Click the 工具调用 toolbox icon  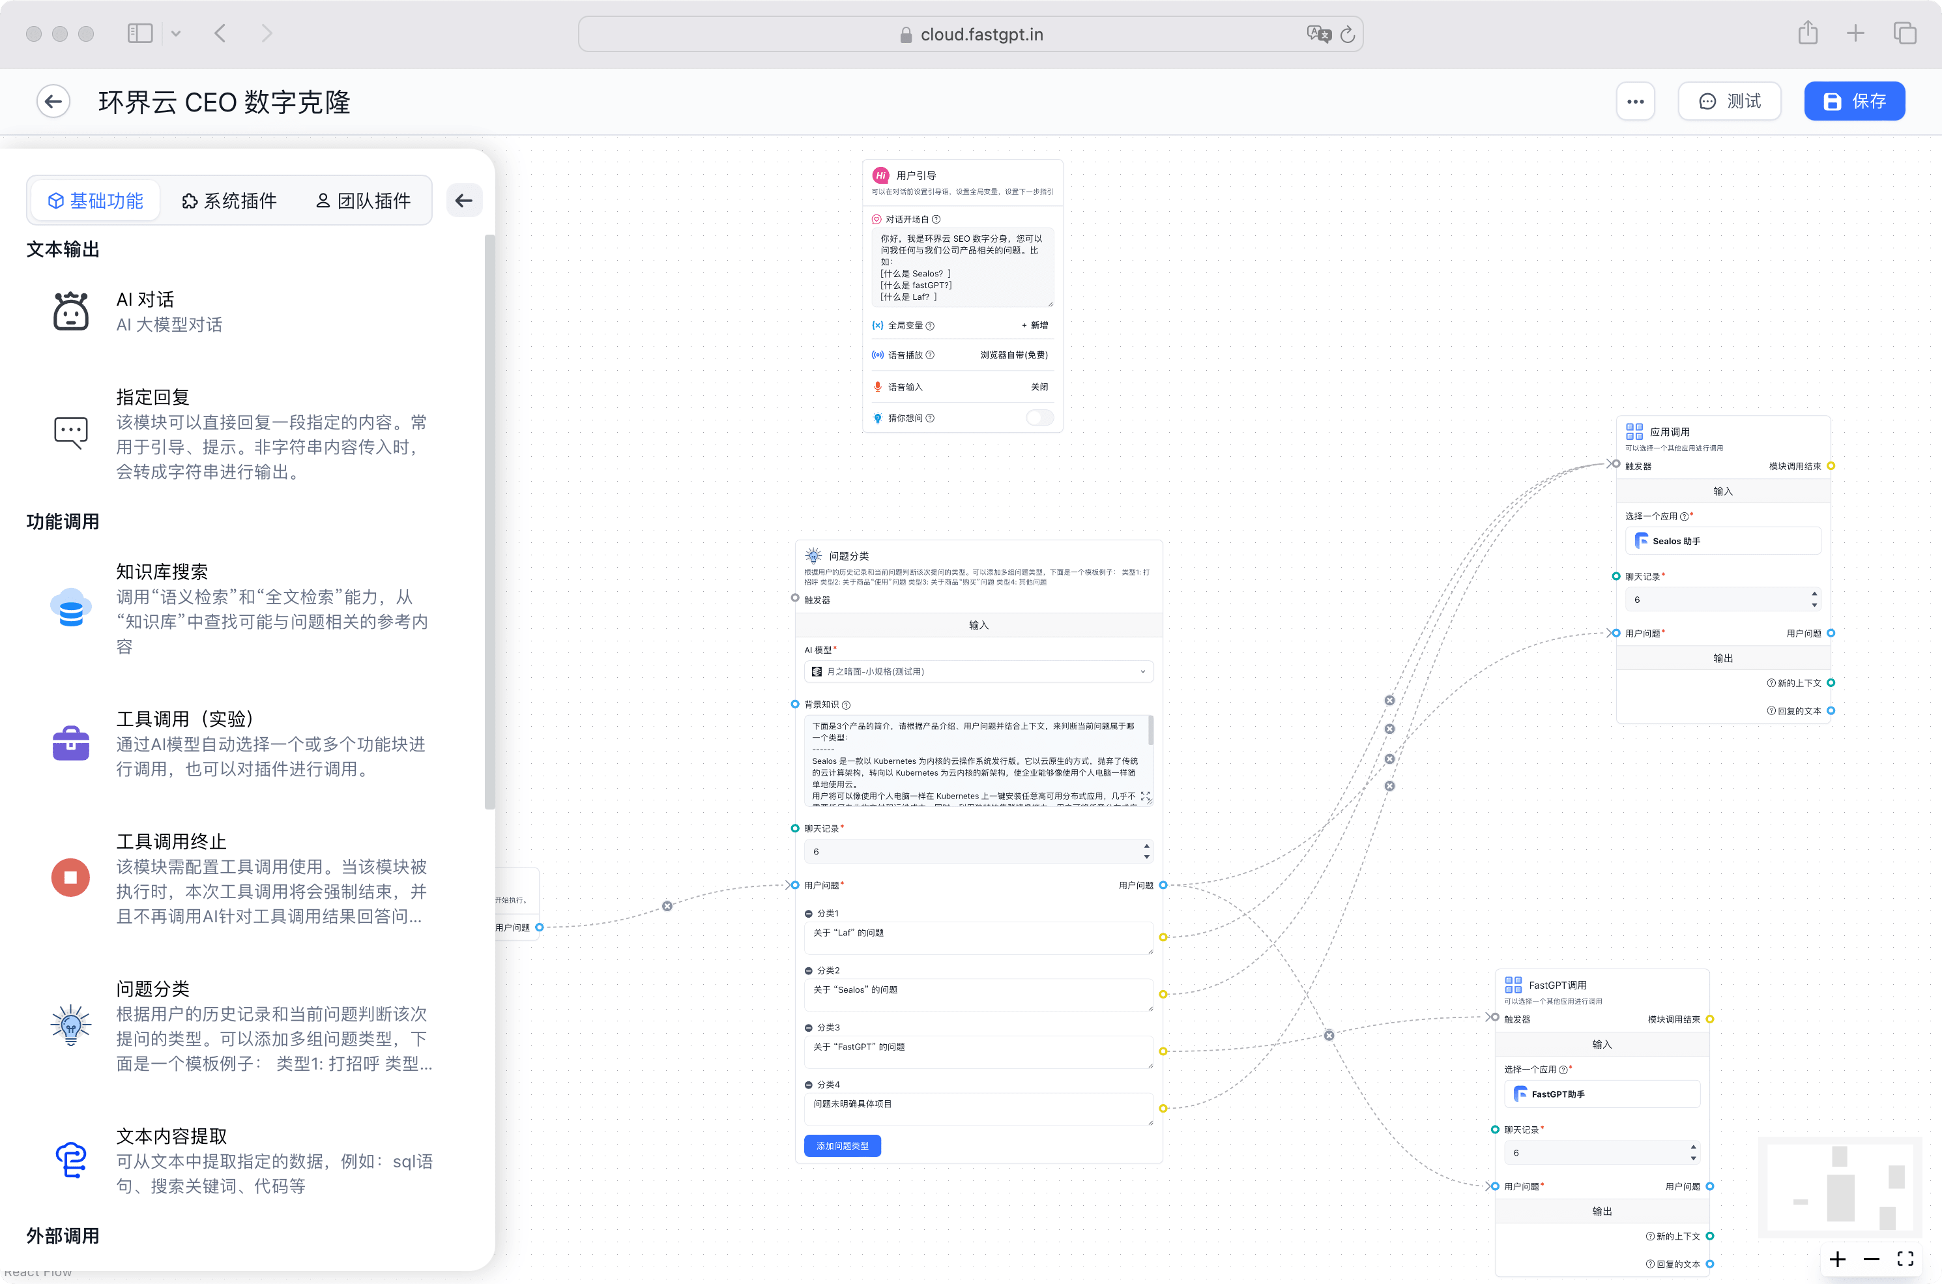71,743
